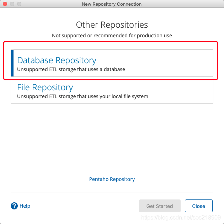Select the Database Repository option
The width and height of the screenshot is (224, 224).
(112, 63)
